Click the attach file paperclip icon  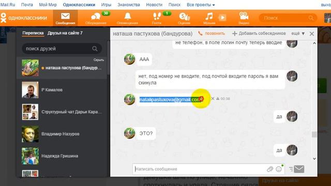tap(270, 169)
